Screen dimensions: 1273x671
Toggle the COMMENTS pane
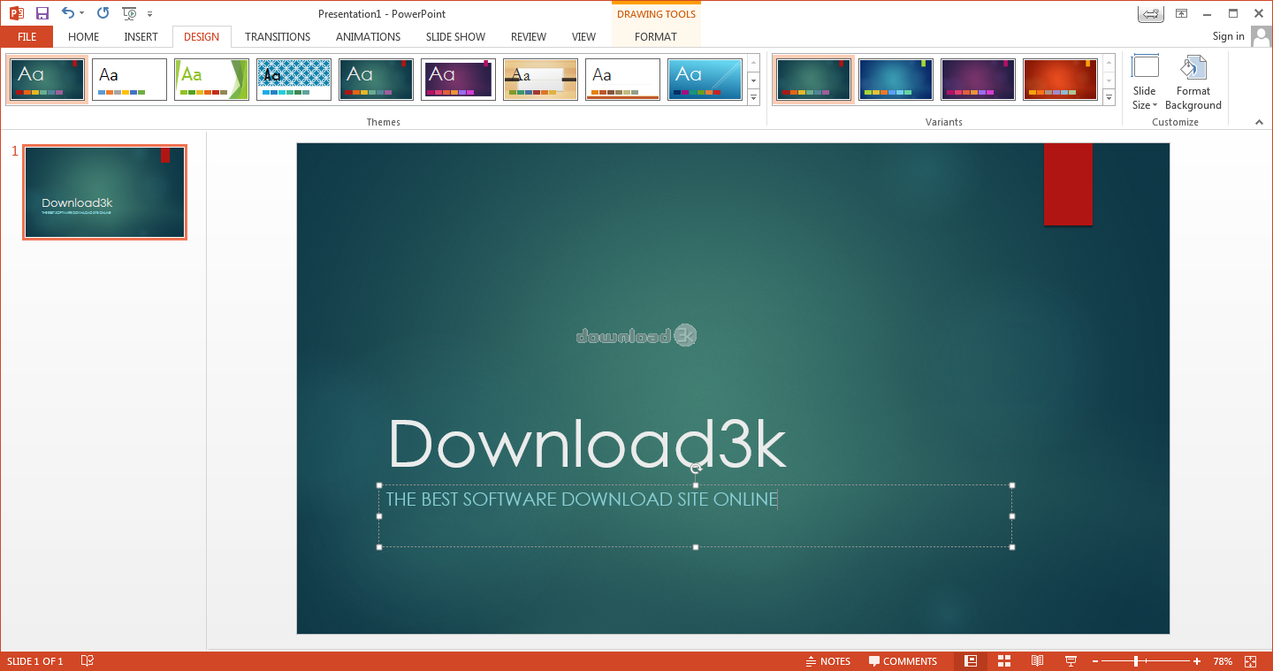903,661
